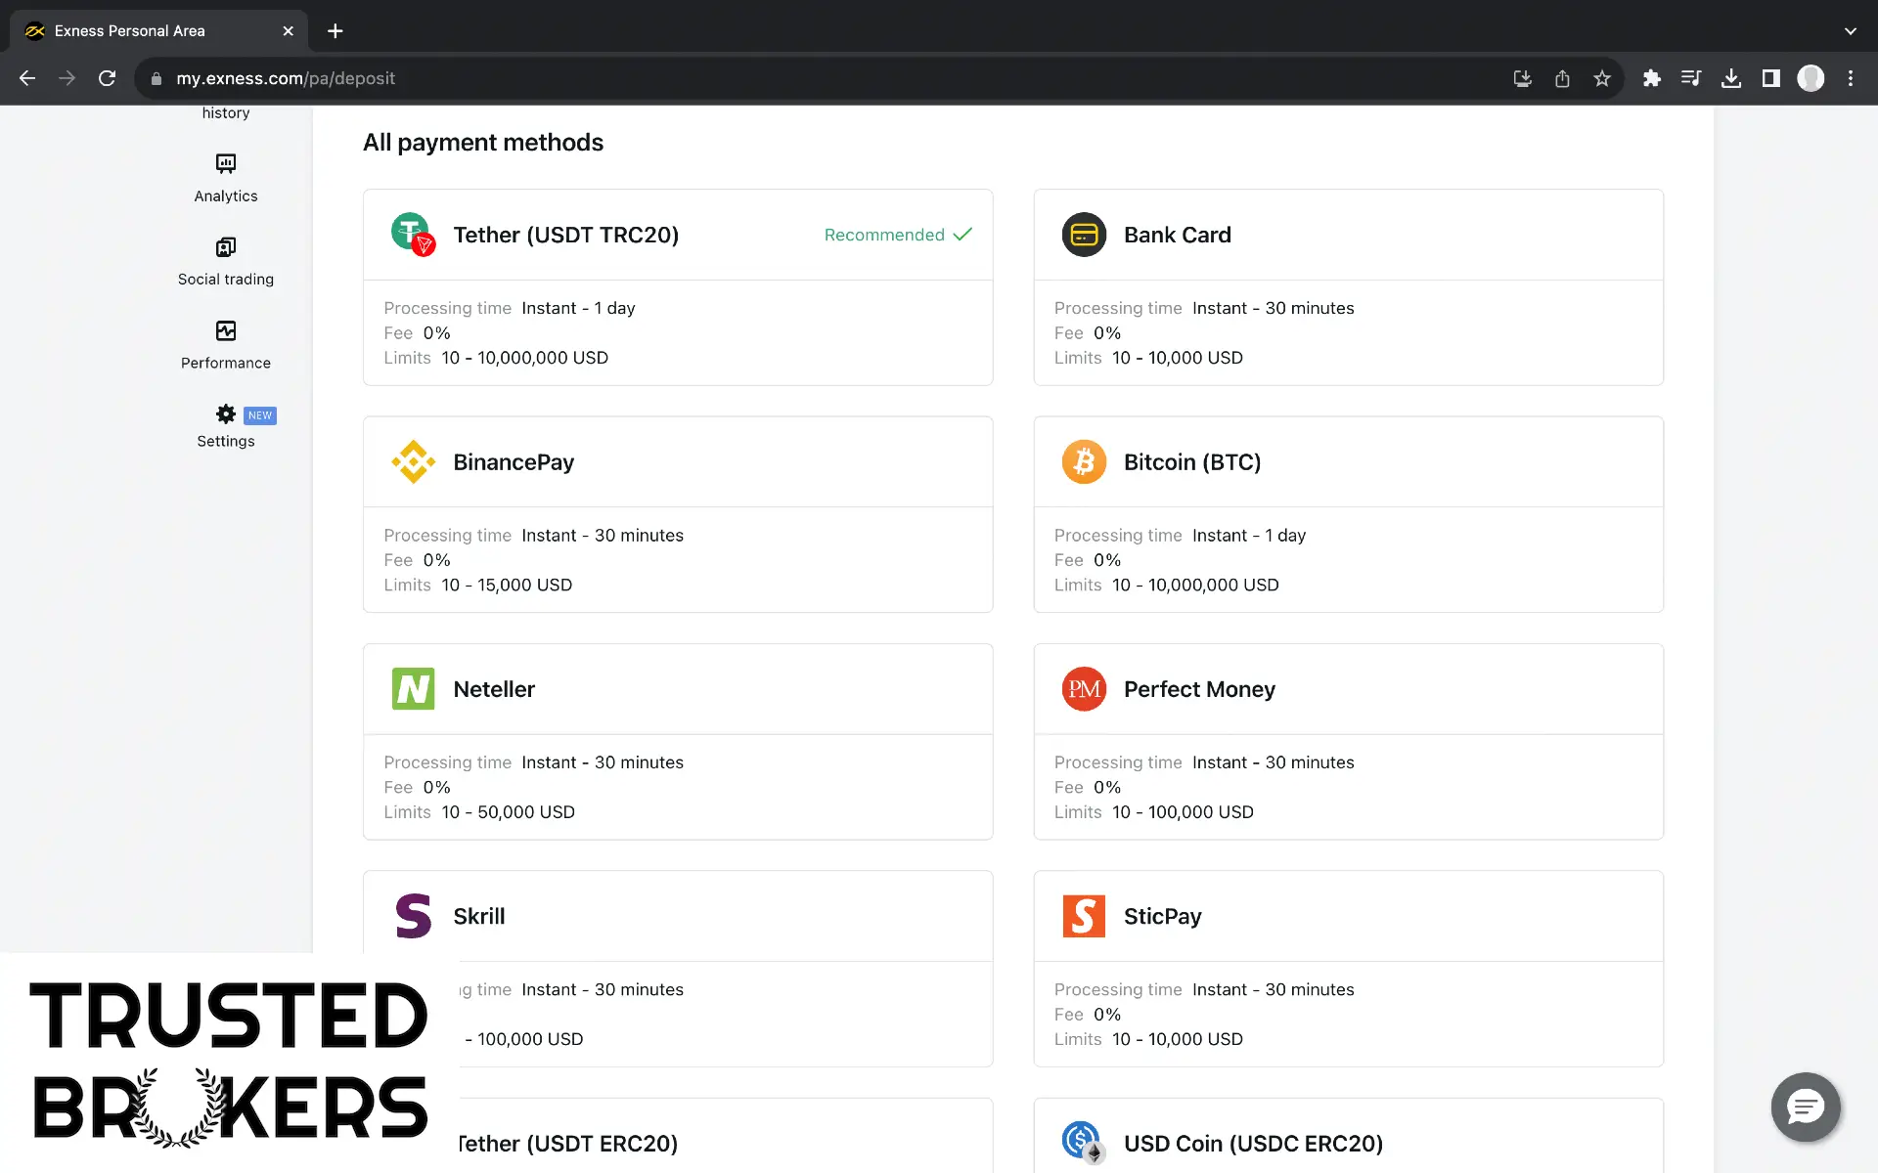
Task: Open the media control icon
Action: click(x=1691, y=78)
